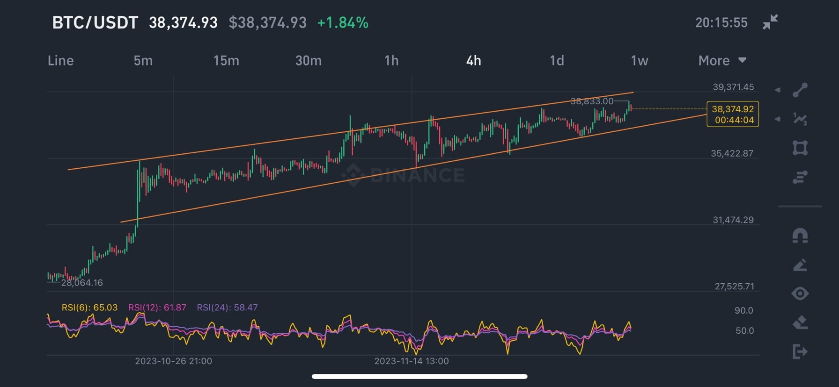The image size is (839, 387).
Task: Collapse panel arrow beside current price label
Action: (778, 119)
